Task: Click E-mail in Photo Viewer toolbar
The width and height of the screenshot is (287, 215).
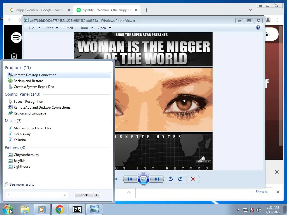Action: pos(68,28)
